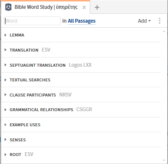Expand the Senses section triangle
Viewport: 168px width, 164px height.
tap(5, 140)
